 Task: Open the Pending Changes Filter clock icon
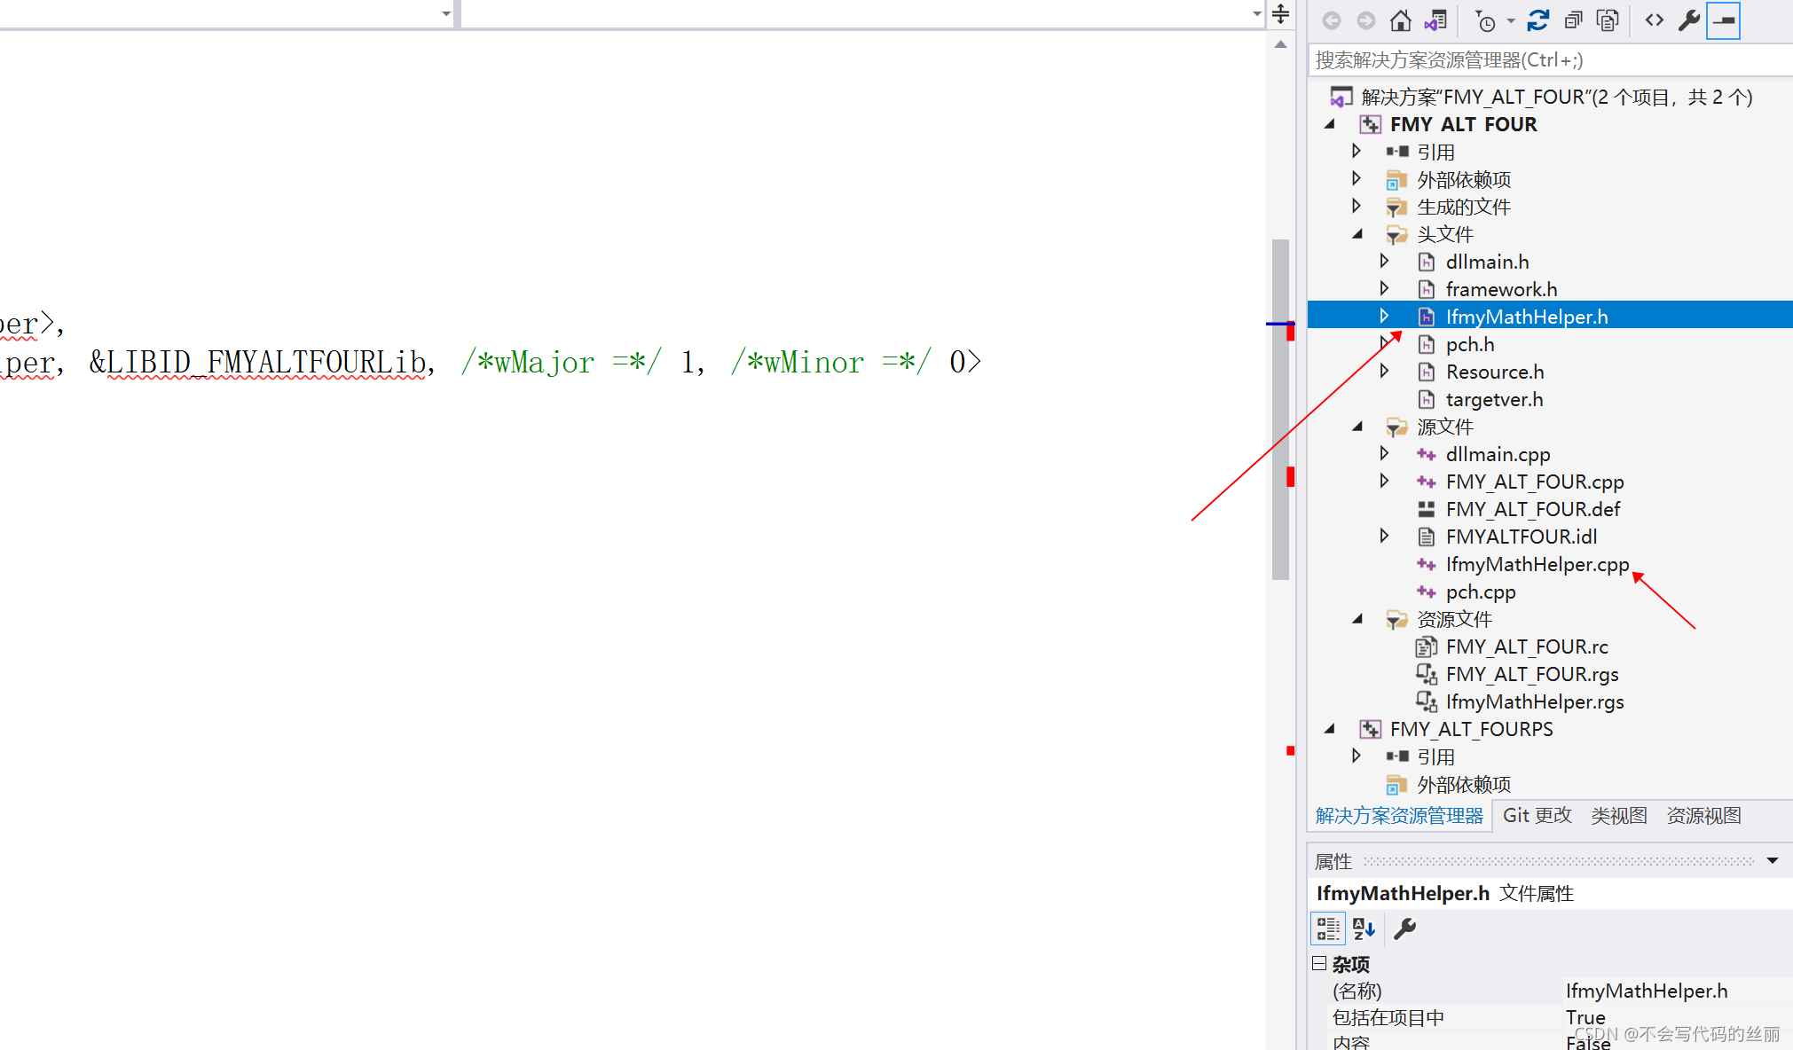point(1485,20)
